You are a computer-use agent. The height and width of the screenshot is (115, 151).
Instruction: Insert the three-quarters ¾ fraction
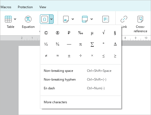pos(57,44)
